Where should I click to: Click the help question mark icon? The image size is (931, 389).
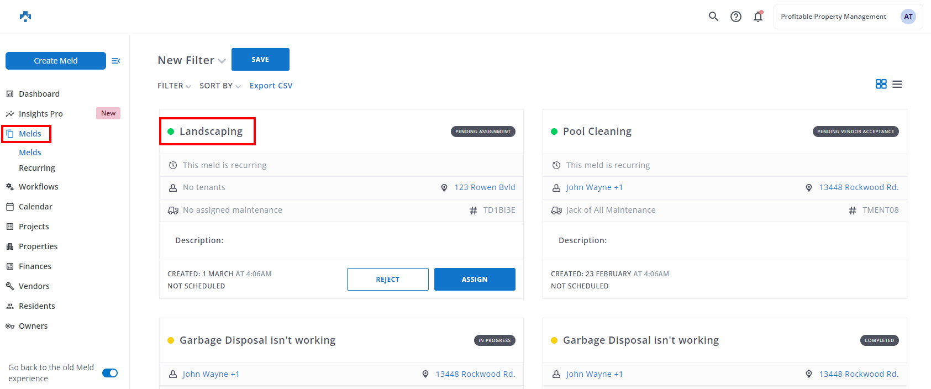coord(735,17)
